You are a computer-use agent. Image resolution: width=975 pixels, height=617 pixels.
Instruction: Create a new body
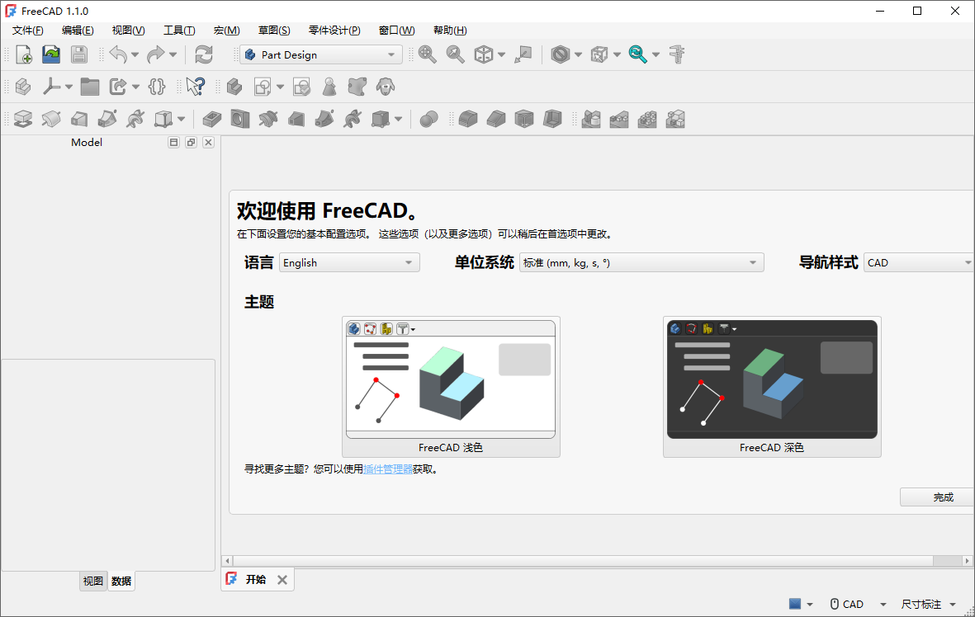[x=235, y=86]
